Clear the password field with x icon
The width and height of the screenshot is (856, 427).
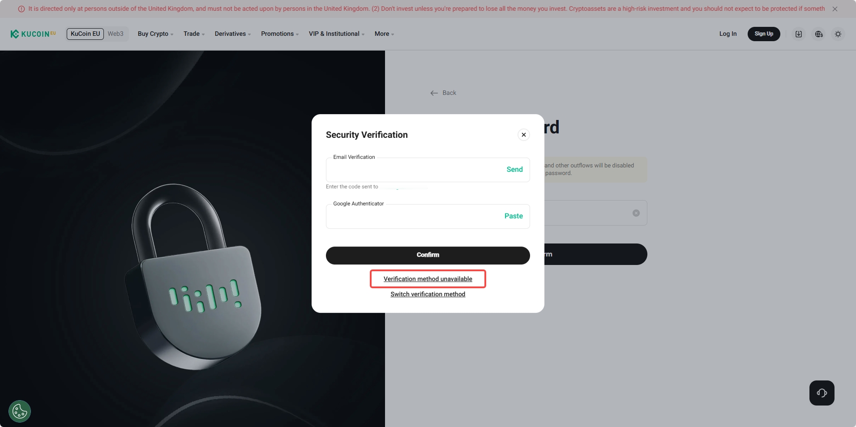coord(636,213)
